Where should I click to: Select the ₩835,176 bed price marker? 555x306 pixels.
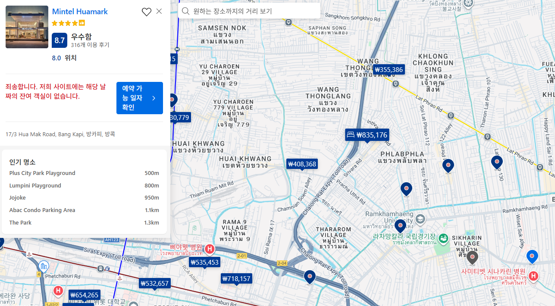(367, 135)
